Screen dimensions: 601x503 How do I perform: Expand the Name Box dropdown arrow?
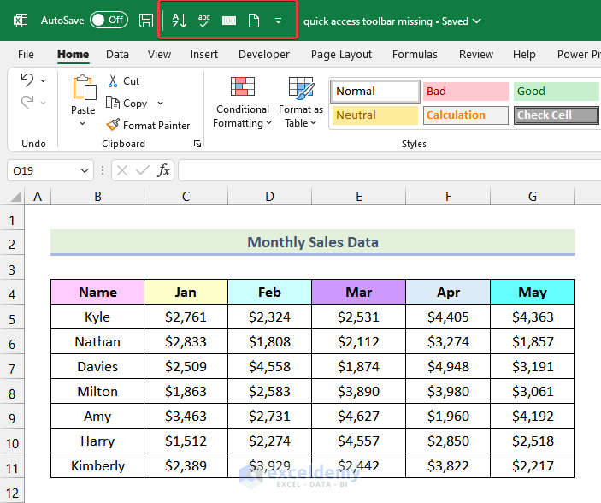point(85,170)
